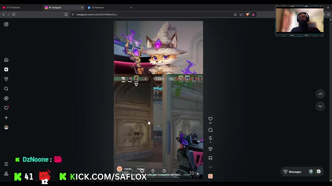Go to previous reel with up arrow
Screen dimensions: 332x186
[320, 94]
